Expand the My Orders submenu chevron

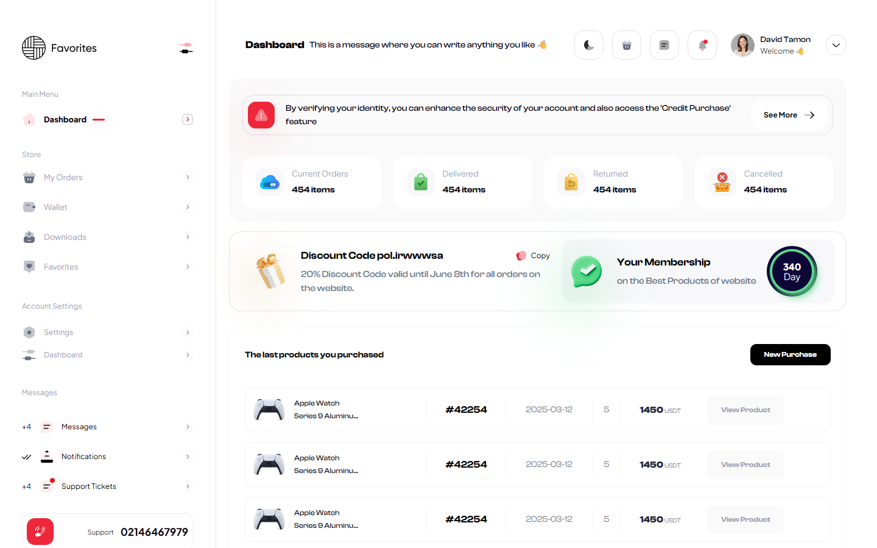coord(188,177)
